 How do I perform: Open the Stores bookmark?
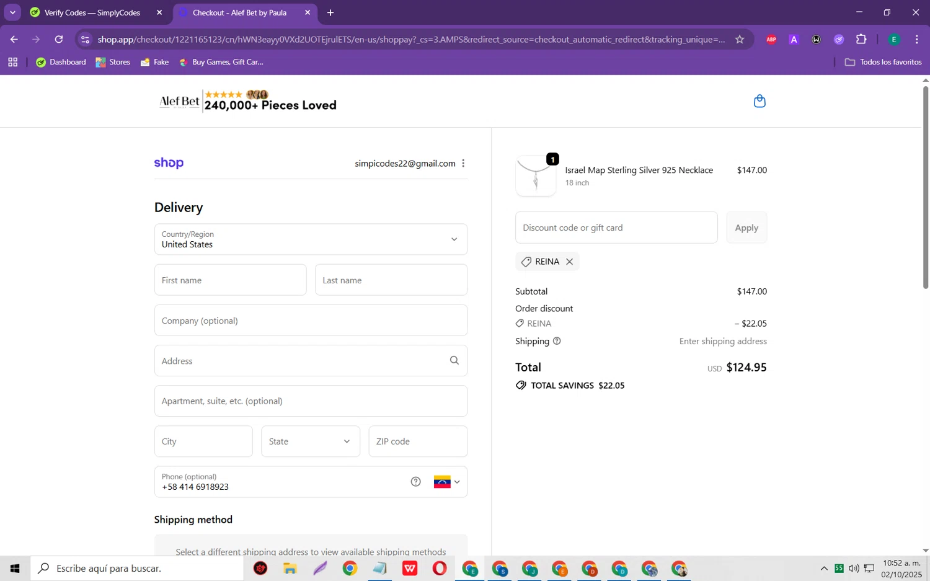pyautogui.click(x=113, y=62)
